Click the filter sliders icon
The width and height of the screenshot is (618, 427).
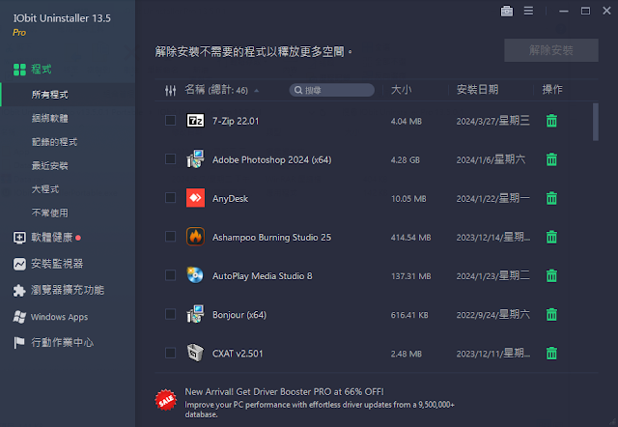coord(170,90)
